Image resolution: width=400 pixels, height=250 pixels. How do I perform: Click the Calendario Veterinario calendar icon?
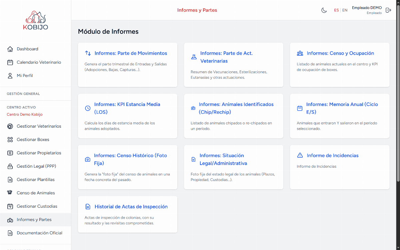[x=10, y=62]
